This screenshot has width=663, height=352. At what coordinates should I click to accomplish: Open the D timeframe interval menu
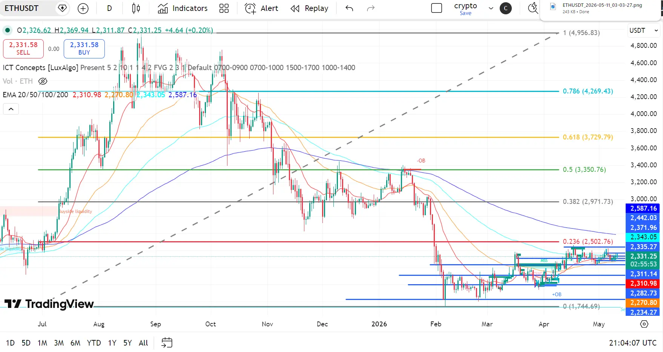tap(109, 8)
